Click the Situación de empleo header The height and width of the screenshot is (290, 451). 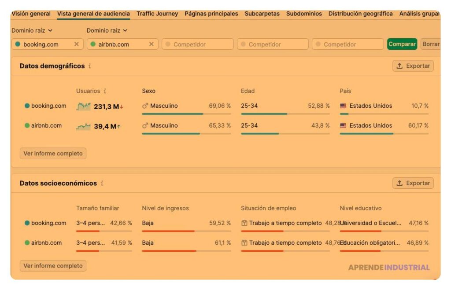268,208
